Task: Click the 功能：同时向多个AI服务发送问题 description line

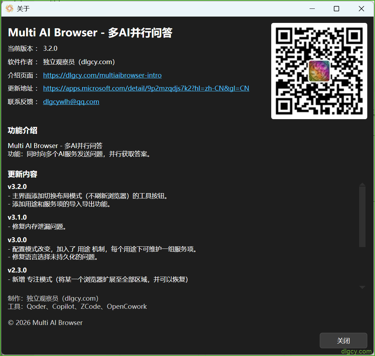Action: point(80,154)
